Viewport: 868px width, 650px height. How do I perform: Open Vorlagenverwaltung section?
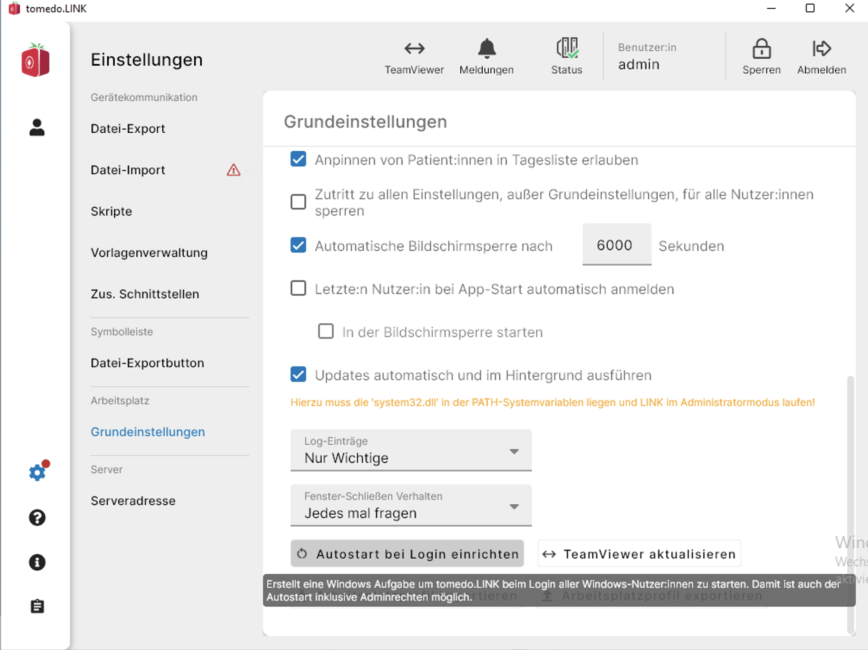[149, 253]
